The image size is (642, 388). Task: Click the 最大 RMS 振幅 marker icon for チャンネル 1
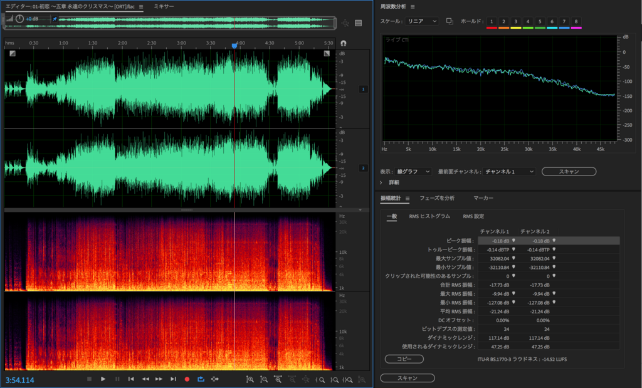point(513,293)
